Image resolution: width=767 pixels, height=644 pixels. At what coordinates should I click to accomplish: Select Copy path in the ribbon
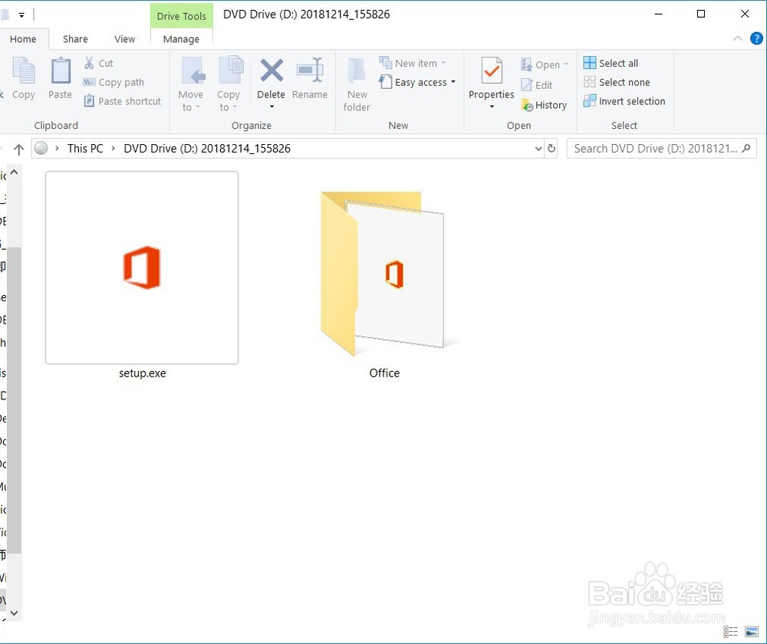(114, 82)
